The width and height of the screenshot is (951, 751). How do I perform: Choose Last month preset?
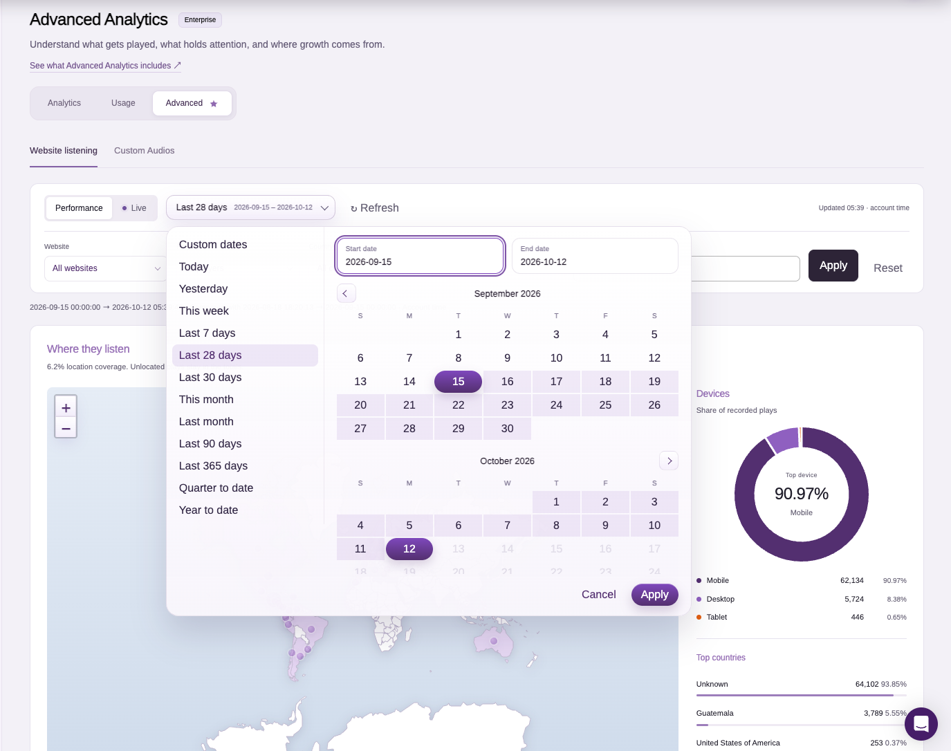[x=245, y=422]
